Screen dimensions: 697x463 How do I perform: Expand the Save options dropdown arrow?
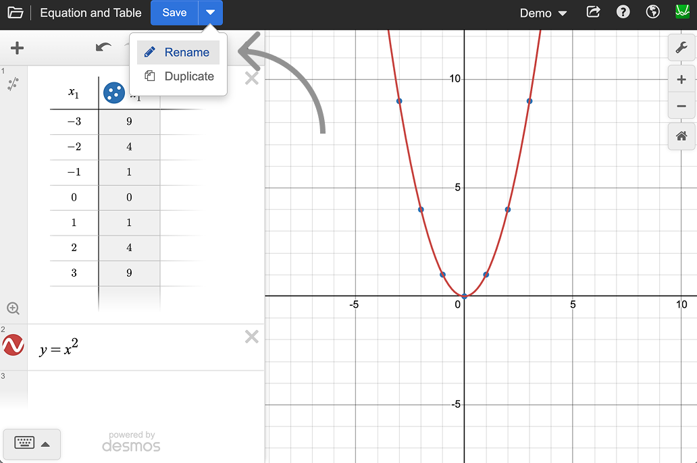pyautogui.click(x=210, y=13)
